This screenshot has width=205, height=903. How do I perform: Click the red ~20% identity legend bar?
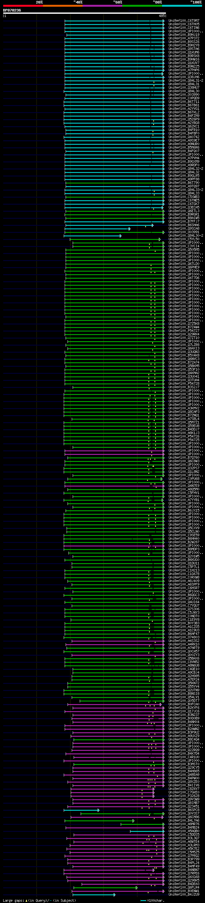click(x=23, y=6)
